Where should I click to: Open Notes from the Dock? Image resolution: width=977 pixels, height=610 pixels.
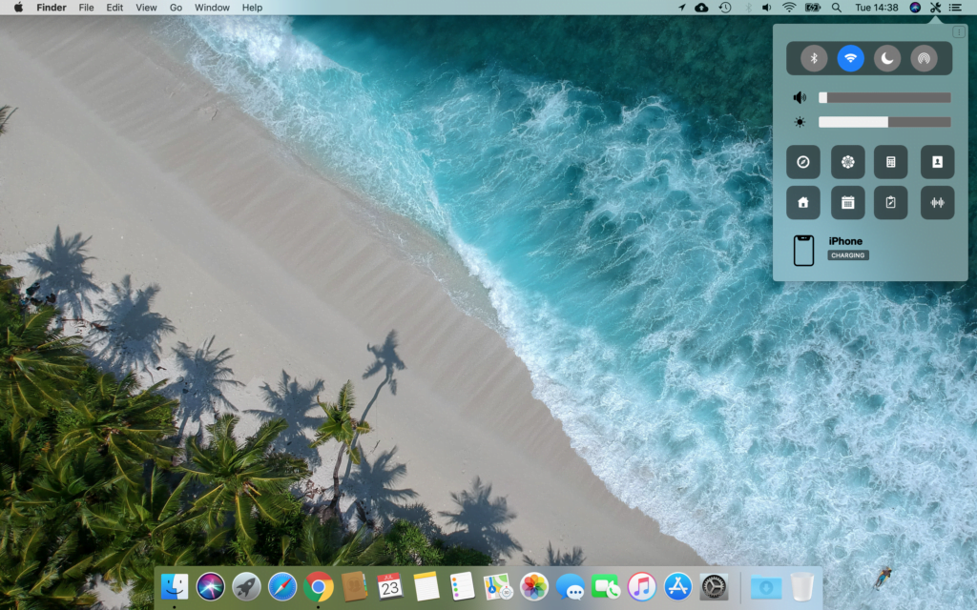click(x=426, y=586)
